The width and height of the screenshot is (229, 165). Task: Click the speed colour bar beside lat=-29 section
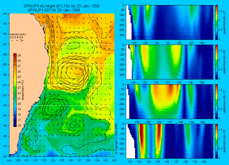click(x=216, y=62)
